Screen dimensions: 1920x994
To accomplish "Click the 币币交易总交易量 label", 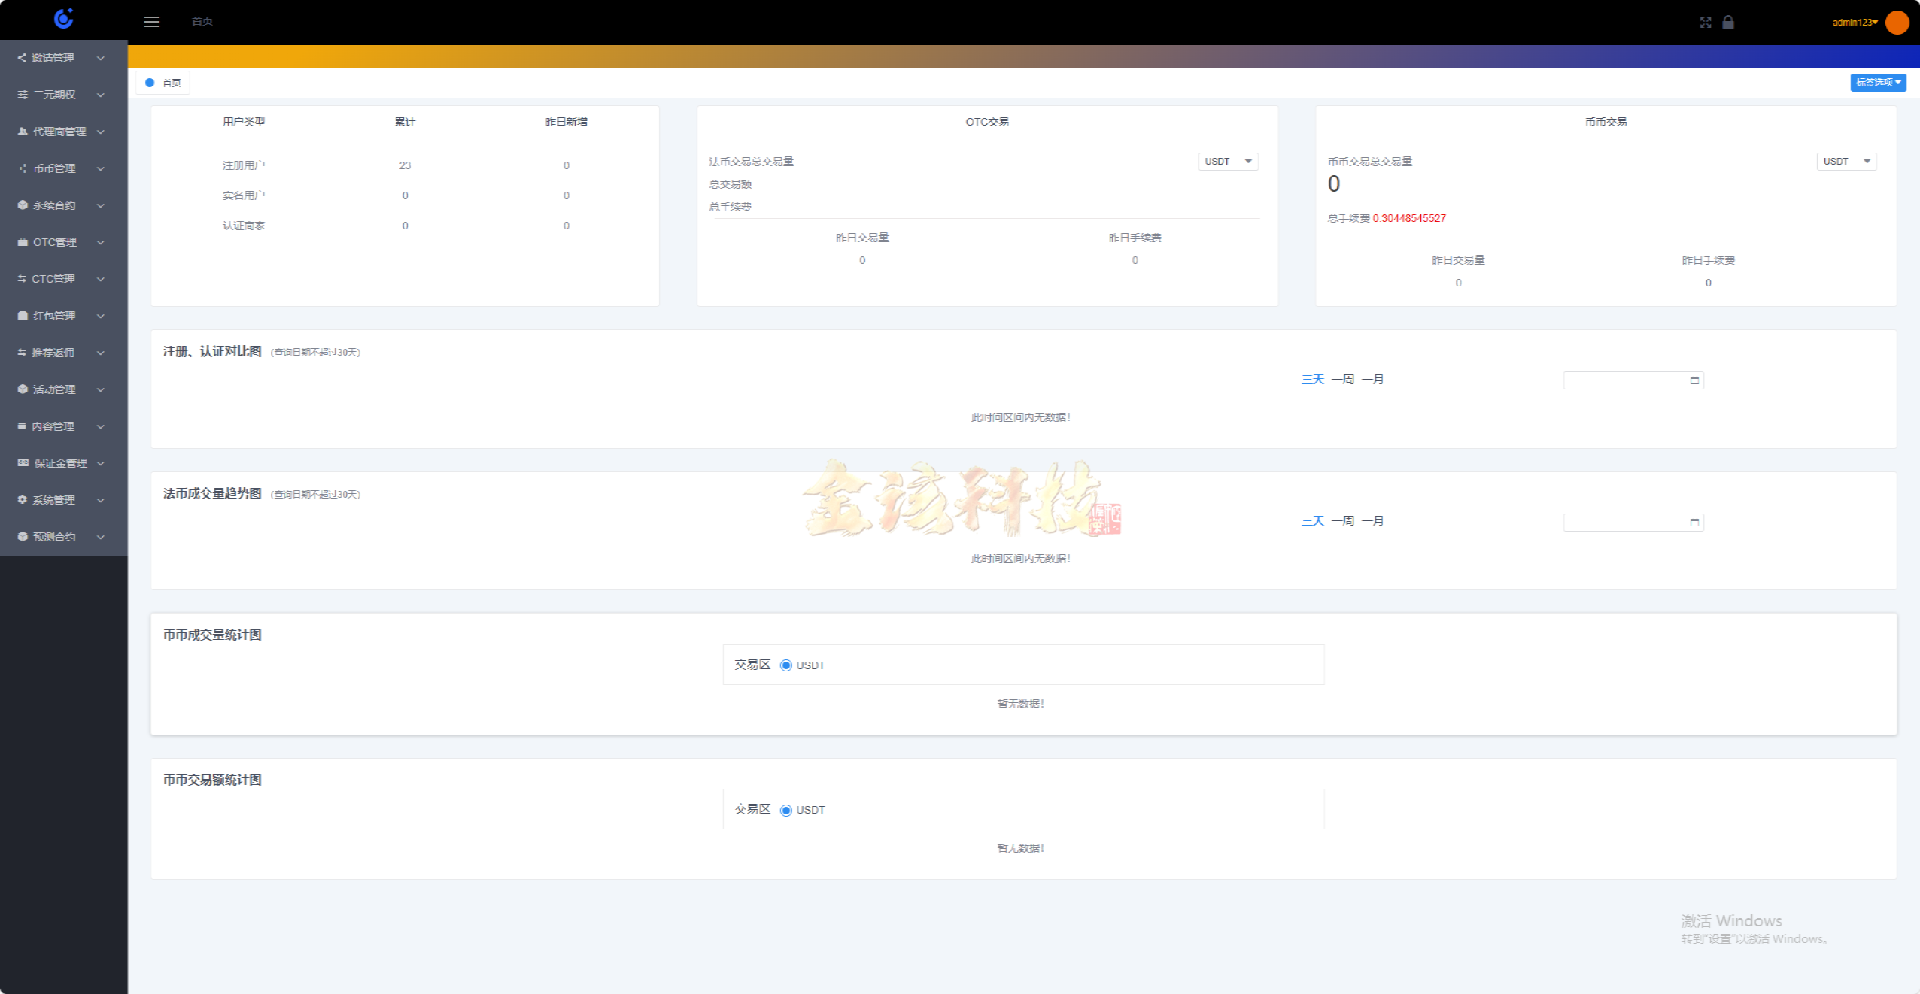I will pos(1370,162).
